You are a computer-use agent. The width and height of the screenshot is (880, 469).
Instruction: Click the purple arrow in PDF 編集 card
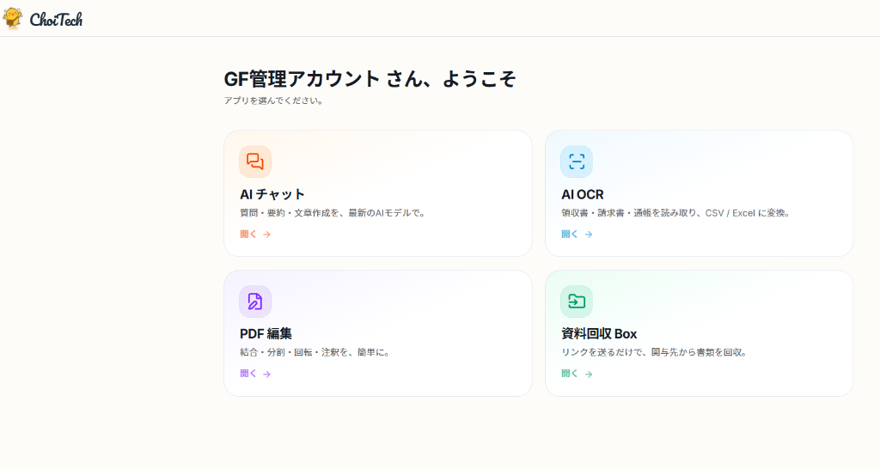pyautogui.click(x=267, y=375)
